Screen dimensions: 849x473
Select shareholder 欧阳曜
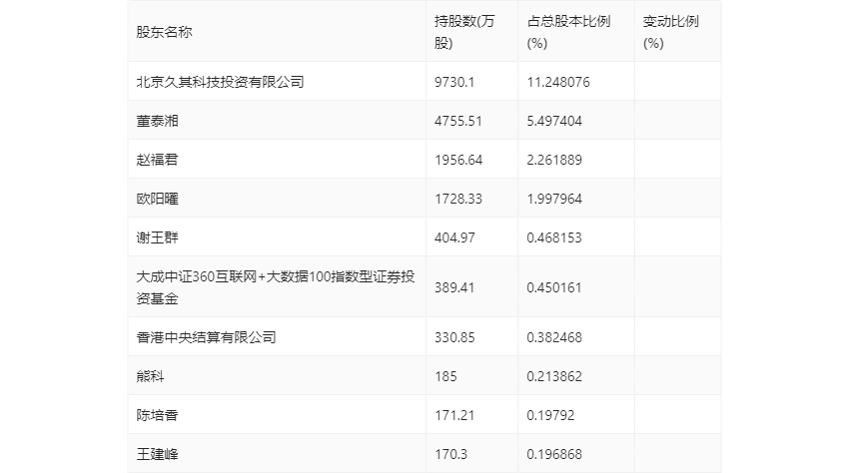[x=157, y=199]
